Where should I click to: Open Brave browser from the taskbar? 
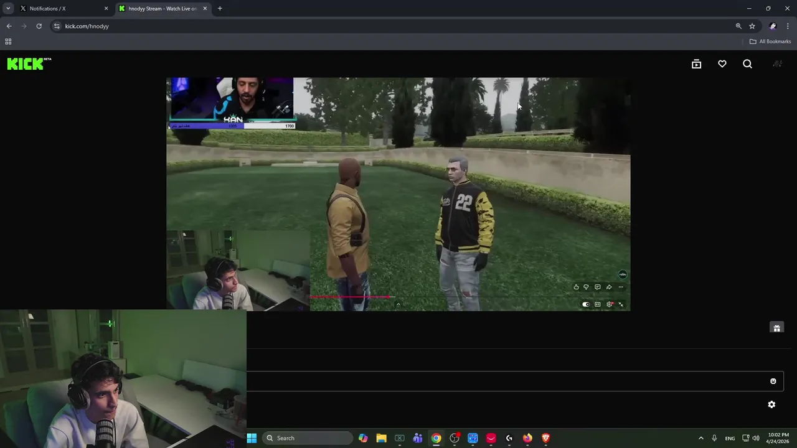(546, 438)
